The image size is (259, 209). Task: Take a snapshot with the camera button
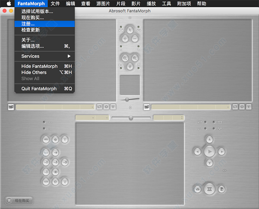(x=198, y=189)
